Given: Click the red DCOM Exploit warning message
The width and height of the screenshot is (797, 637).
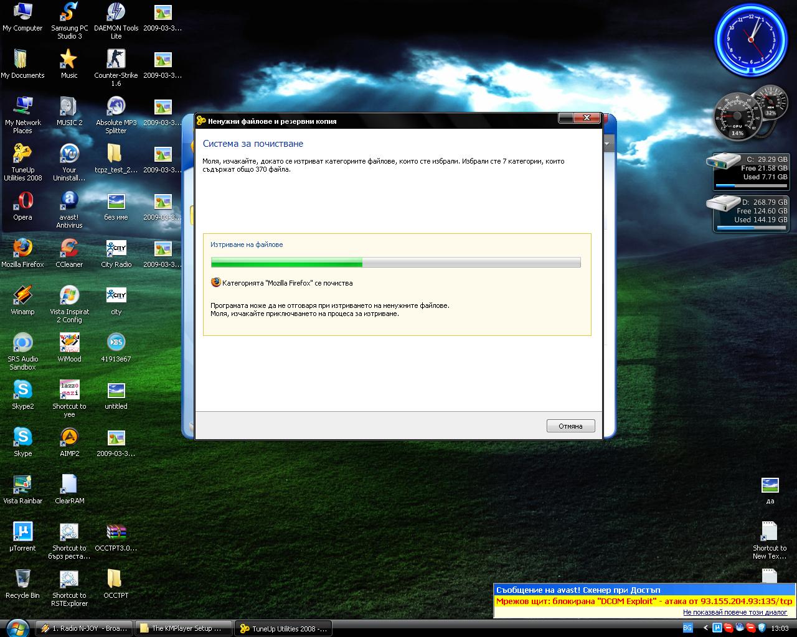Looking at the screenshot, I should [644, 602].
